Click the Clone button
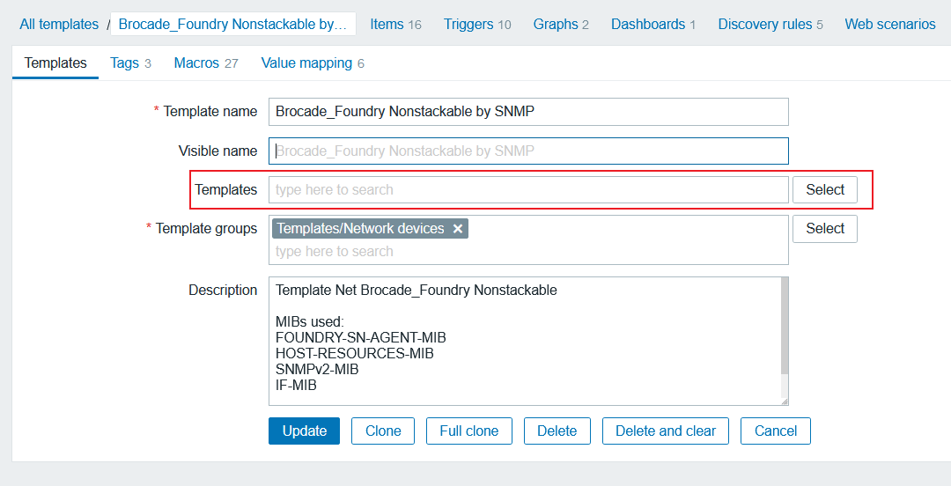Viewport: 951px width, 486px height. click(383, 431)
